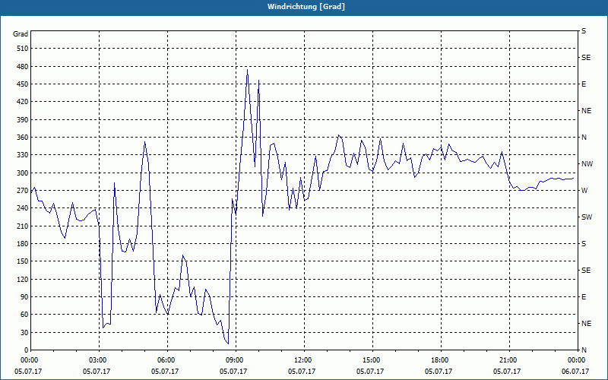The width and height of the screenshot is (608, 380).
Task: Click the 510 y-axis value
Action: pos(23,49)
